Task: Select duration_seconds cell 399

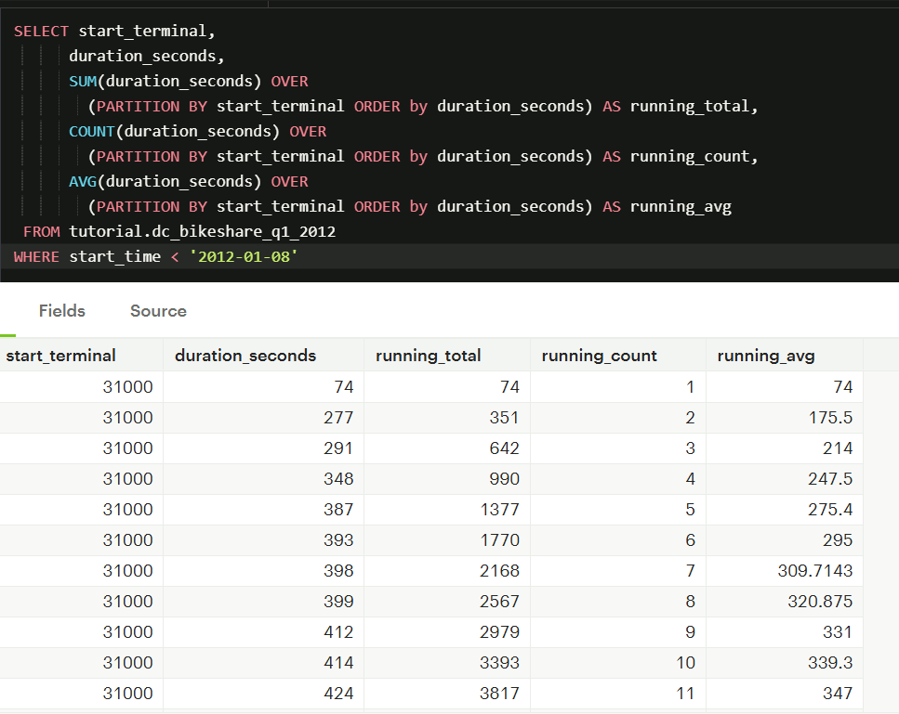Action: (264, 602)
